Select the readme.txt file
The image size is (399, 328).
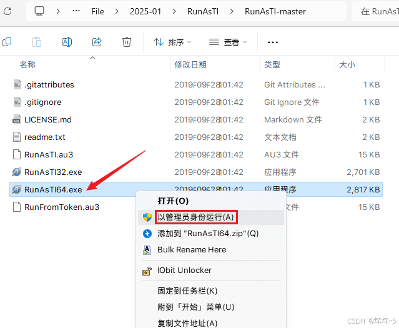pyautogui.click(x=45, y=137)
